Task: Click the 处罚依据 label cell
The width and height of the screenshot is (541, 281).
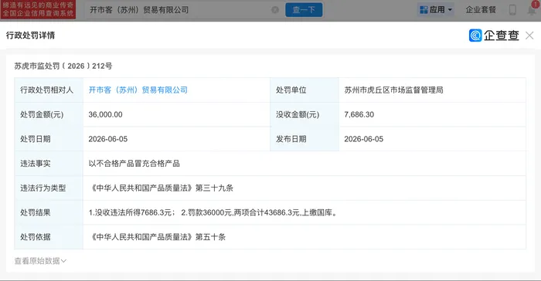Action: [49, 237]
